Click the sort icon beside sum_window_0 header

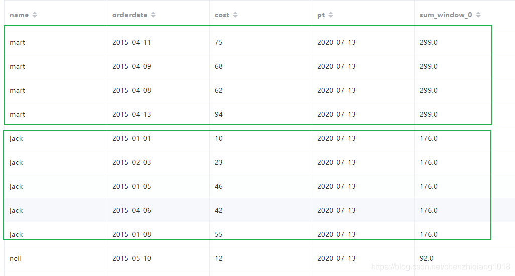point(478,15)
